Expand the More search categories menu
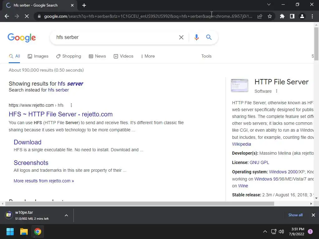The height and width of the screenshot is (239, 319). tap(148, 56)
